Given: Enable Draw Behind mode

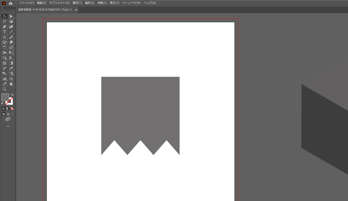Looking at the screenshot, I should coord(8,114).
